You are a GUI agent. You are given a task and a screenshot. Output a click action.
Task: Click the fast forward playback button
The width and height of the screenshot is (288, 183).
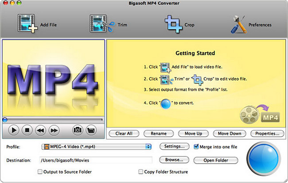point(54,130)
